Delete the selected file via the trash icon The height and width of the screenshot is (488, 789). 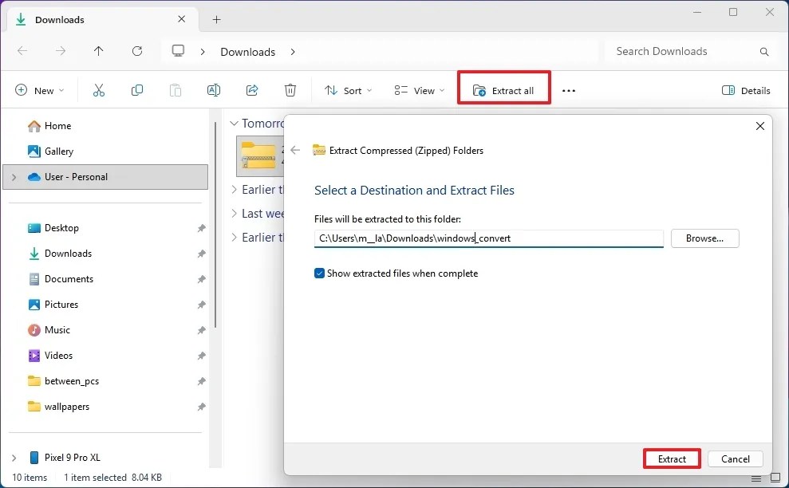coord(290,90)
